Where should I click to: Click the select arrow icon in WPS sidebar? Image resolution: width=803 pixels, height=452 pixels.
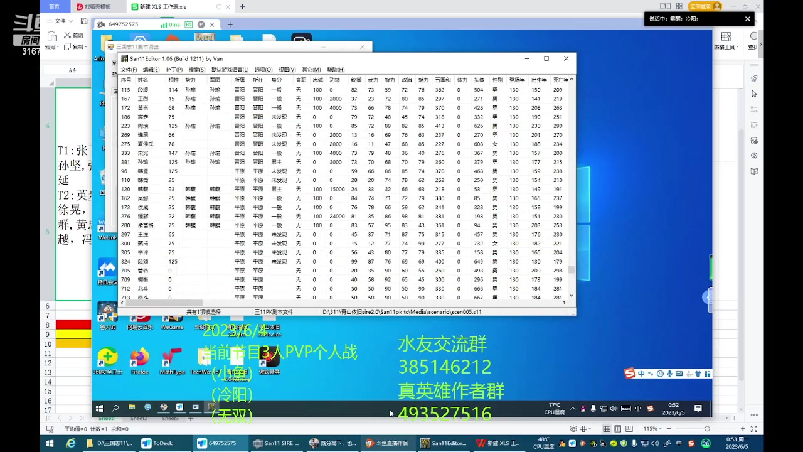pyautogui.click(x=754, y=94)
